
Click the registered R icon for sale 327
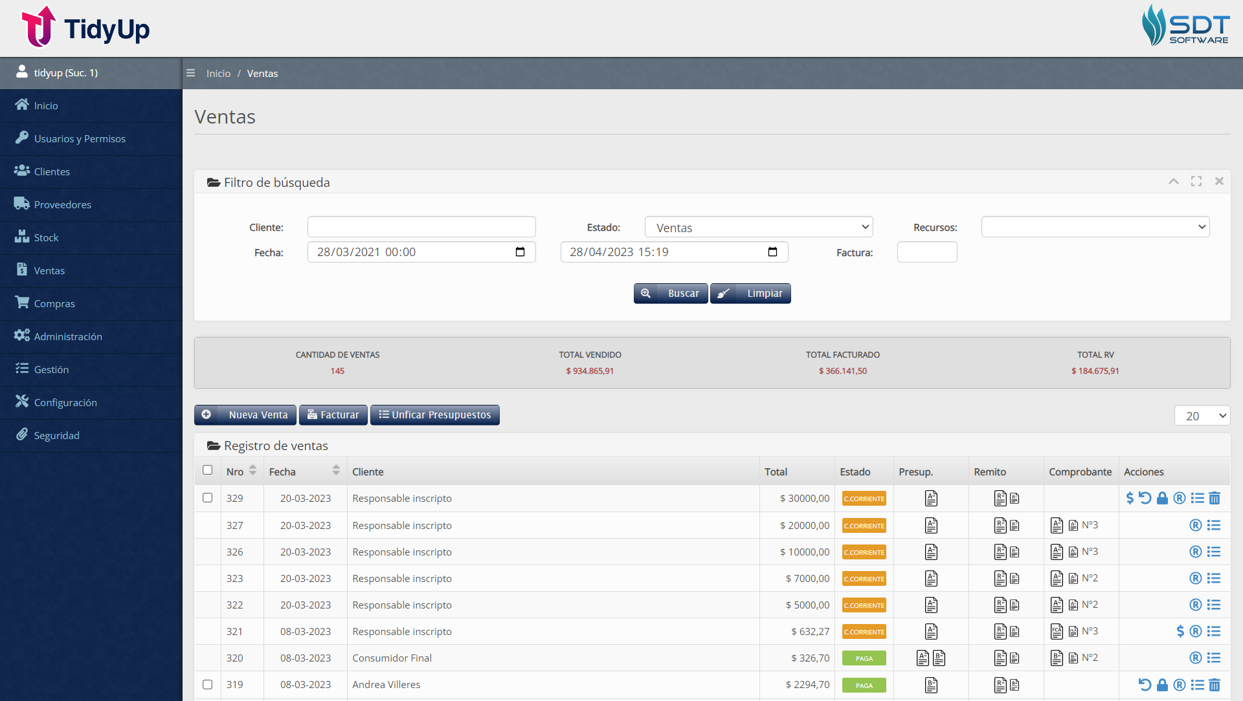[1196, 525]
